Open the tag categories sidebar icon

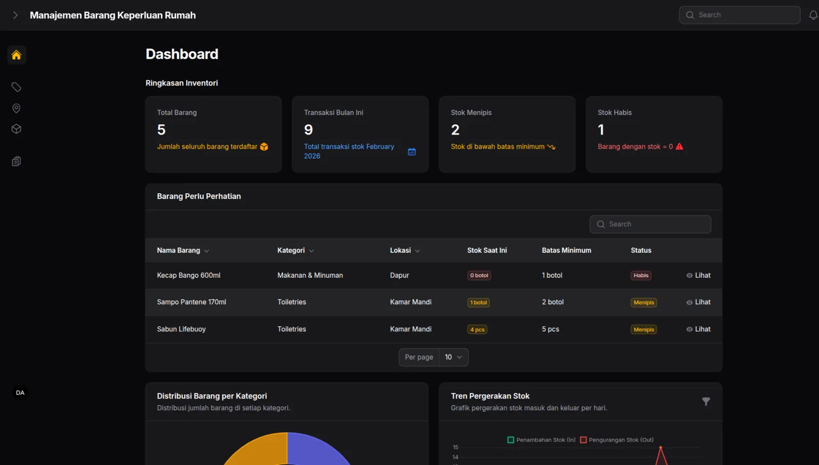(x=16, y=87)
